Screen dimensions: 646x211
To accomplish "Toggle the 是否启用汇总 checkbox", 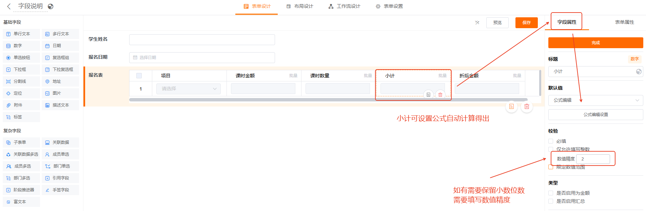I will [x=551, y=201].
